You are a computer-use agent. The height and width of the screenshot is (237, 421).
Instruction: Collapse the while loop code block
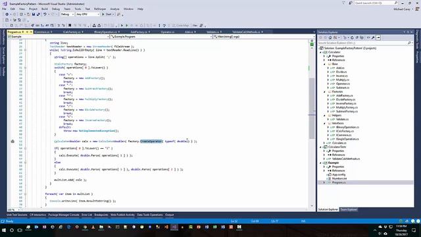(x=25, y=50)
